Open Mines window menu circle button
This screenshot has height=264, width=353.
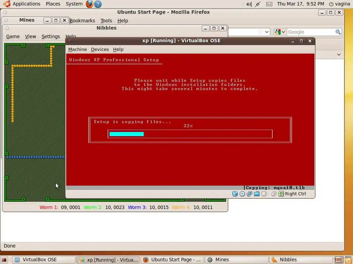coord(6,20)
